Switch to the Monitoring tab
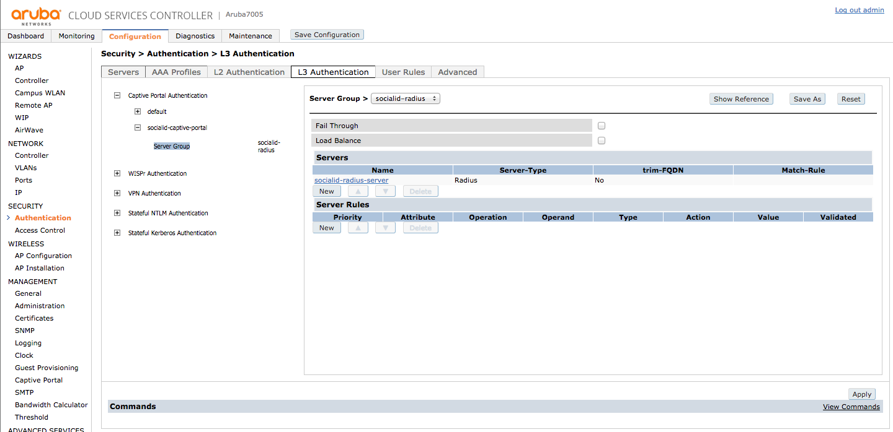This screenshot has width=893, height=432. tap(76, 36)
